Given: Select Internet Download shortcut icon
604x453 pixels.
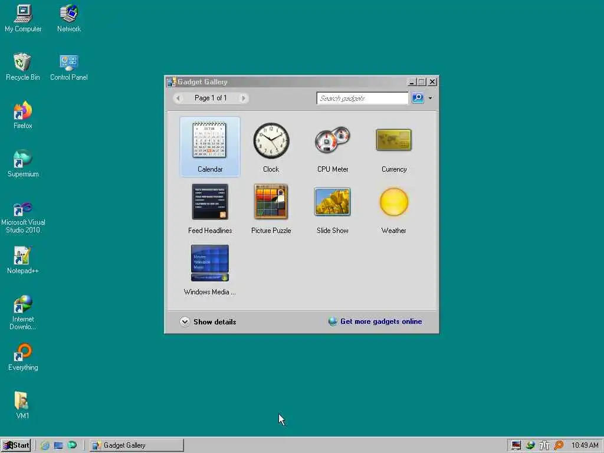Looking at the screenshot, I should tap(23, 312).
